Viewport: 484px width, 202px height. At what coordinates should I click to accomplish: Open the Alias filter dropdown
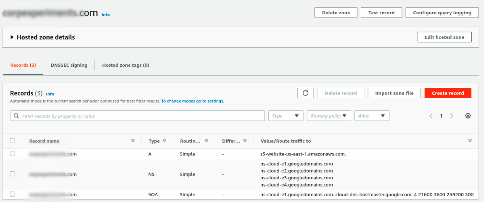tap(372, 116)
